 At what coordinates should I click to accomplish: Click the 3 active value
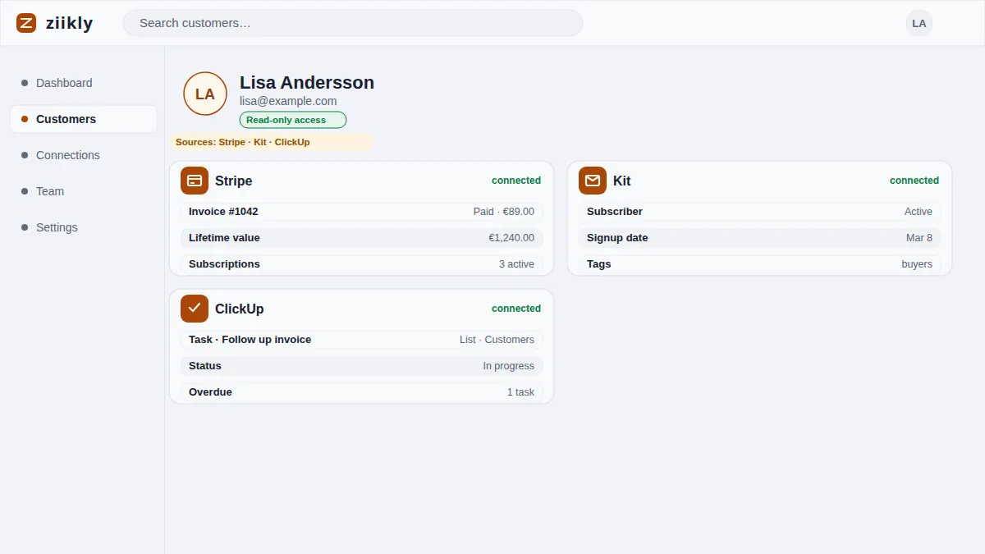pyautogui.click(x=516, y=264)
